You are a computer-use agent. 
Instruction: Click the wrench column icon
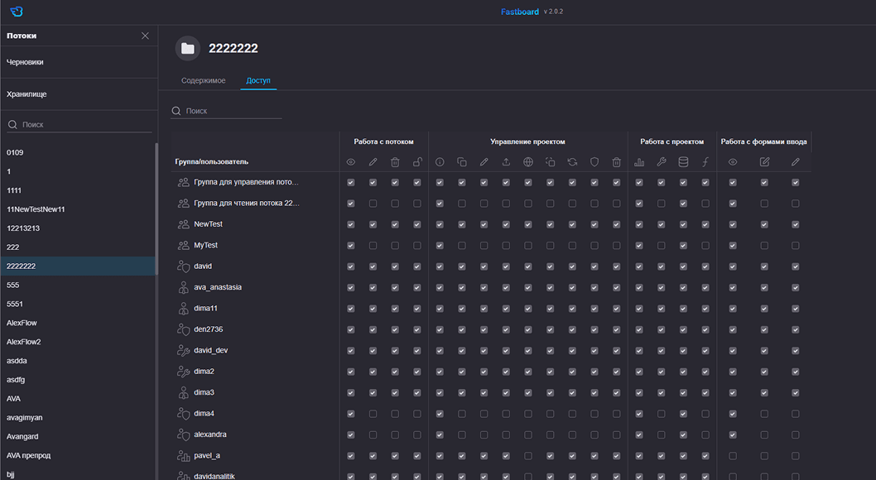(662, 162)
